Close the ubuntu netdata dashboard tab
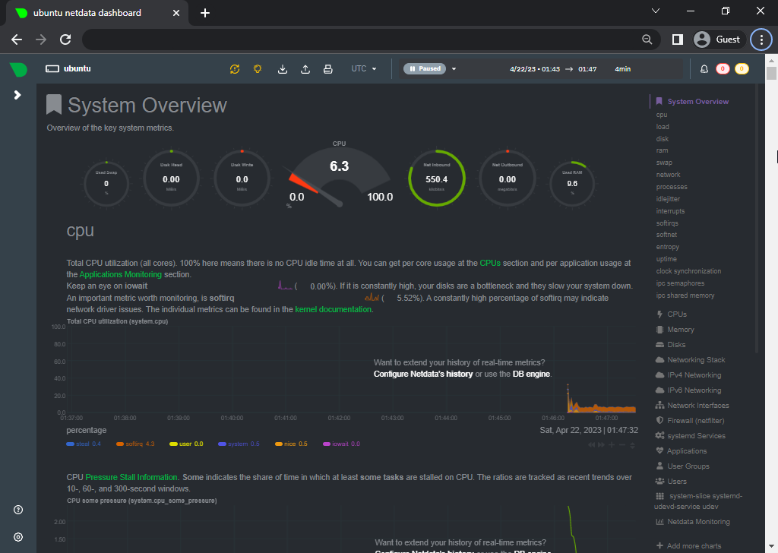The image size is (778, 553). tap(176, 13)
